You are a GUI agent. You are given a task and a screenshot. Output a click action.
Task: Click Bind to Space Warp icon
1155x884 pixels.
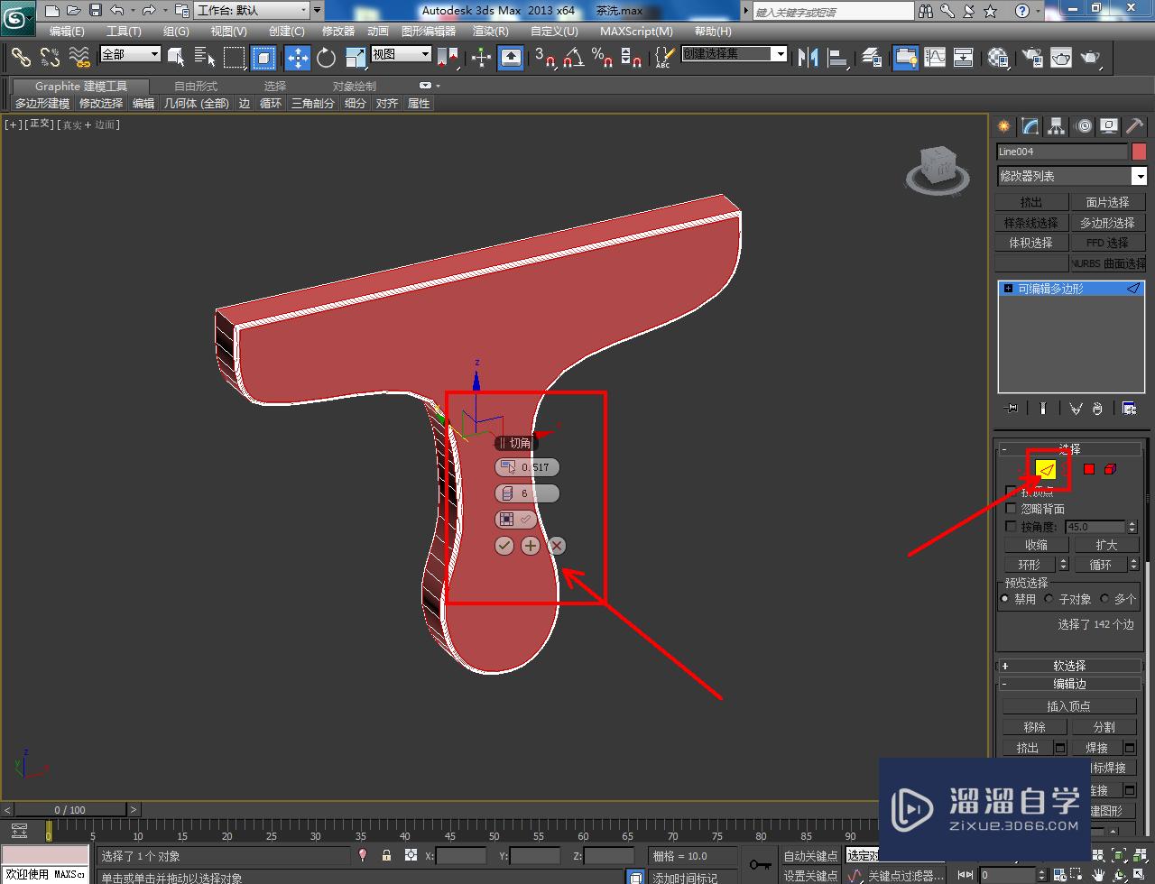tap(79, 58)
